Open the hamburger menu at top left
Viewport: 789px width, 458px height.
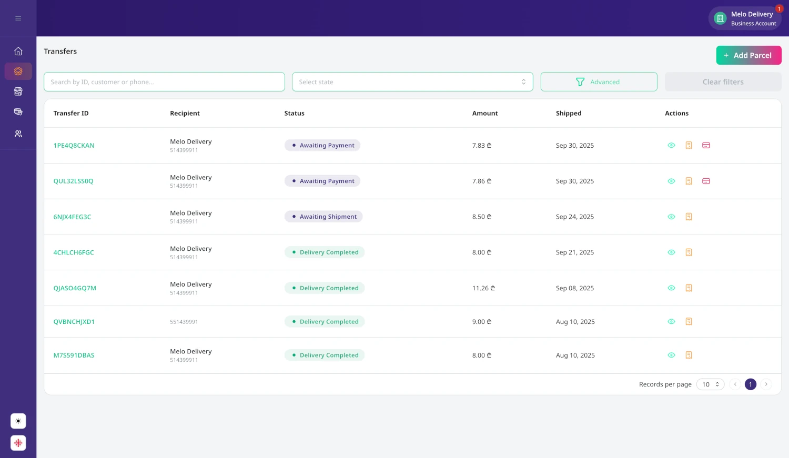coord(18,18)
